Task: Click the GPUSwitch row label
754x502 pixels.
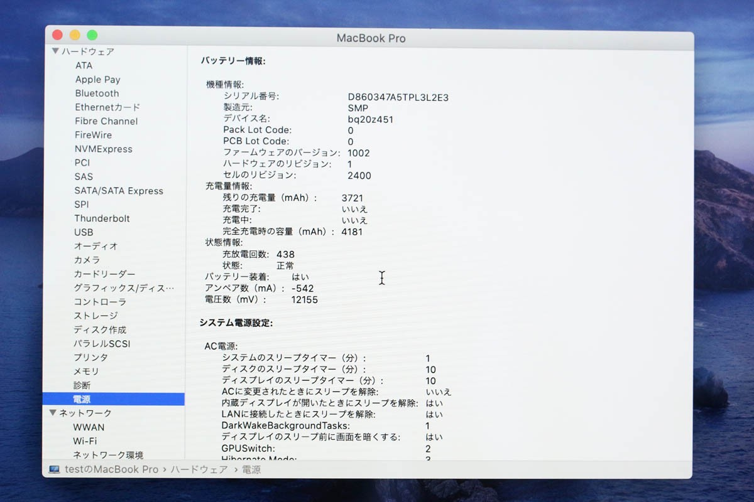Action: [248, 449]
